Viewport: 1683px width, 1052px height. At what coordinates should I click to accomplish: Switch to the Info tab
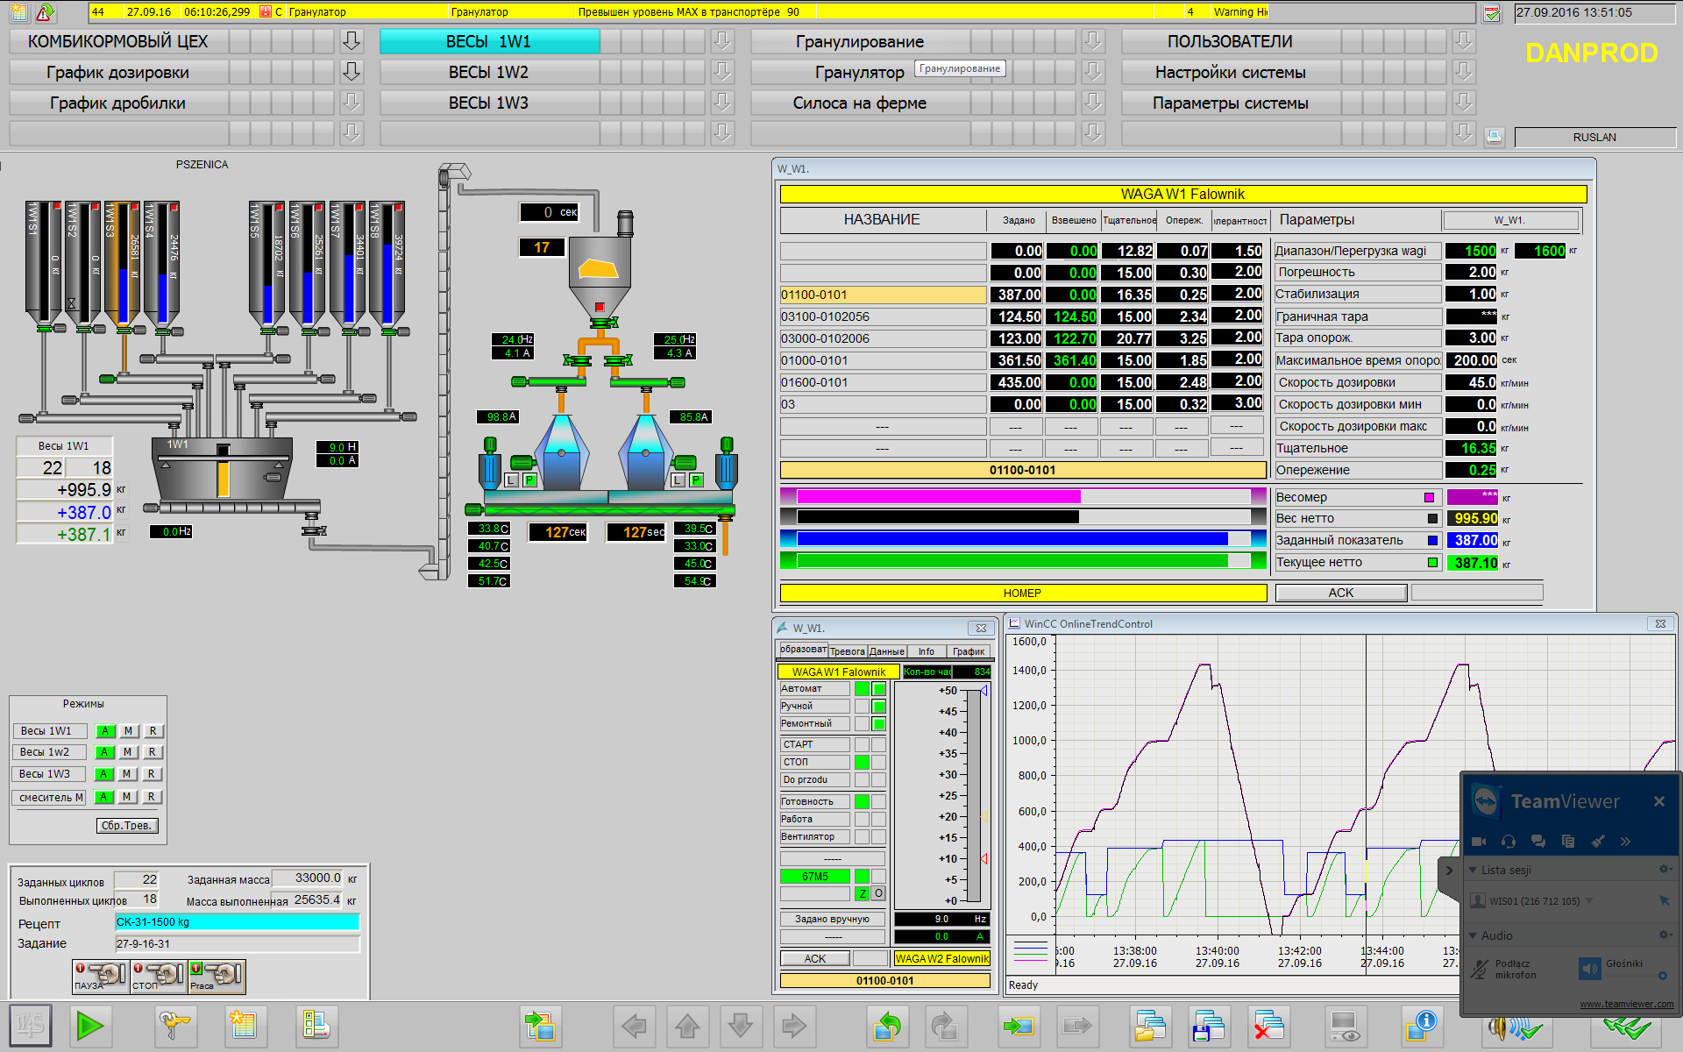927,651
